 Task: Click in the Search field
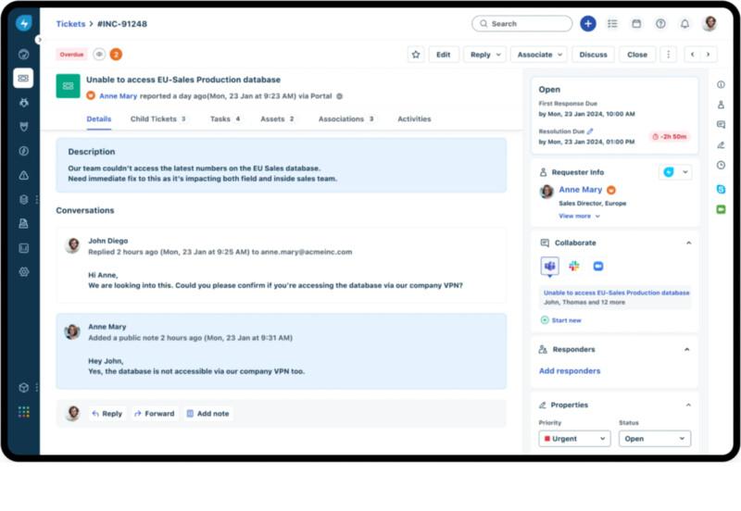coord(521,24)
